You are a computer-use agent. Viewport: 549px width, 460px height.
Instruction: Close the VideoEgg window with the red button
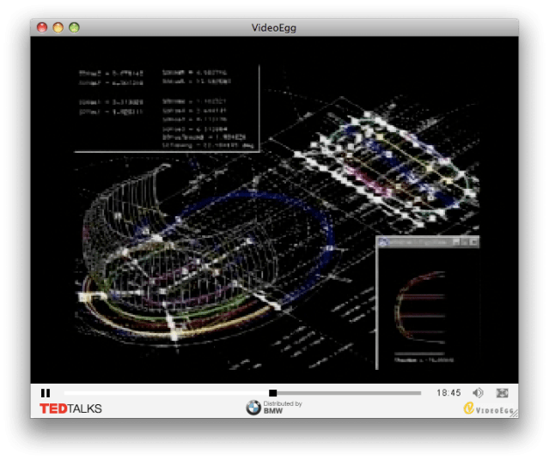(x=41, y=27)
